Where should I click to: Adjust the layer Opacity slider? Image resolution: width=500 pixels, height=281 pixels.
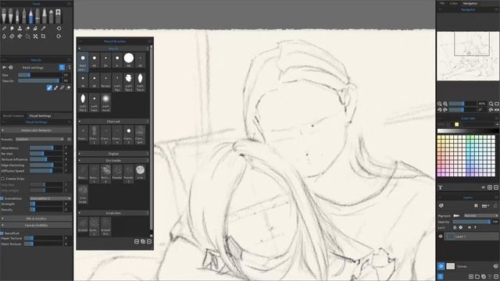[x=472, y=222]
